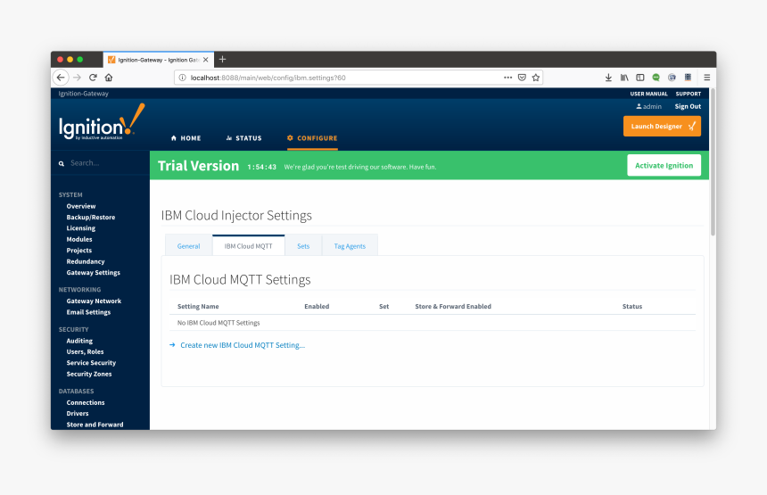This screenshot has height=495, width=767.
Task: Click Activate Ignition button
Action: [x=664, y=165]
